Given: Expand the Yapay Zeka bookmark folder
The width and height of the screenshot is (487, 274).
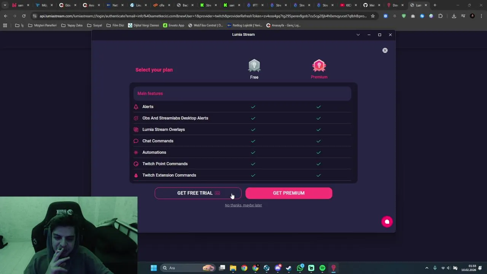Looking at the screenshot, I should tap(72, 25).
